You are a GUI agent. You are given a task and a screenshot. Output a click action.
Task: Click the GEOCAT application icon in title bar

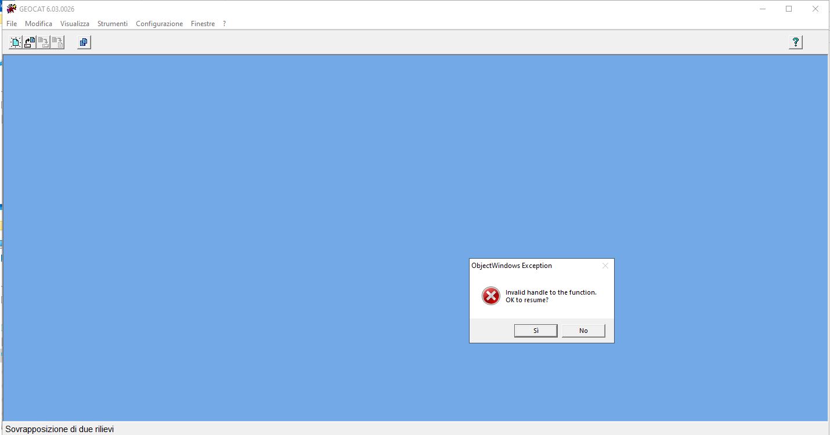click(11, 9)
